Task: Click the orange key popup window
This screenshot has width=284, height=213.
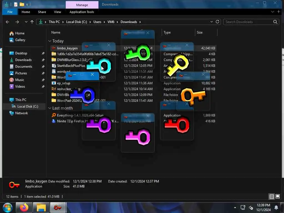Action: point(193,92)
